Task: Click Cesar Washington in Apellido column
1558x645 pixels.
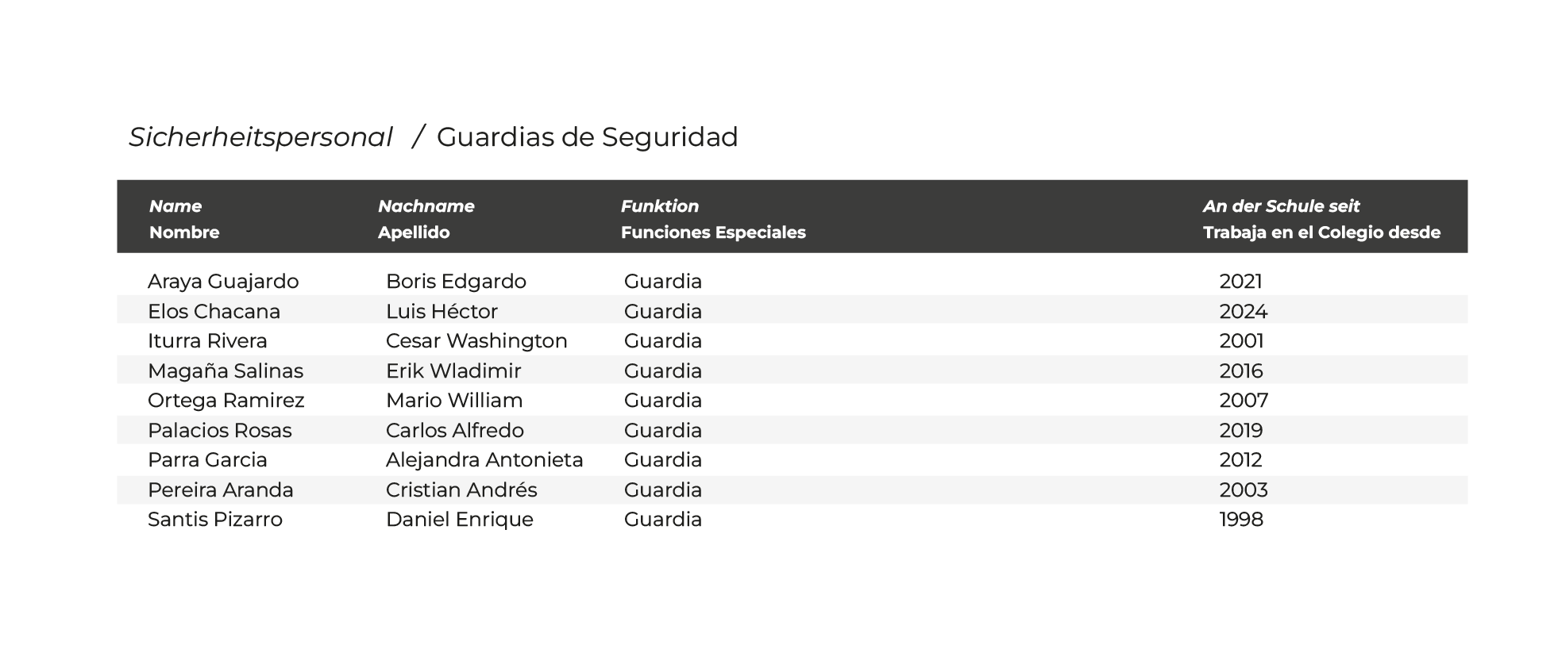Action: click(x=476, y=341)
